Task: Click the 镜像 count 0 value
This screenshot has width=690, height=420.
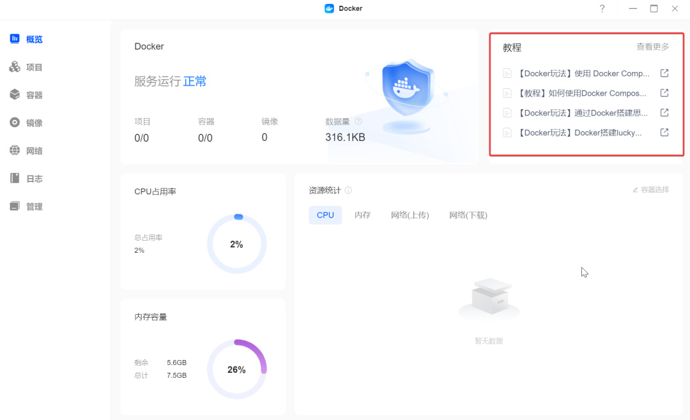Action: 264,137
